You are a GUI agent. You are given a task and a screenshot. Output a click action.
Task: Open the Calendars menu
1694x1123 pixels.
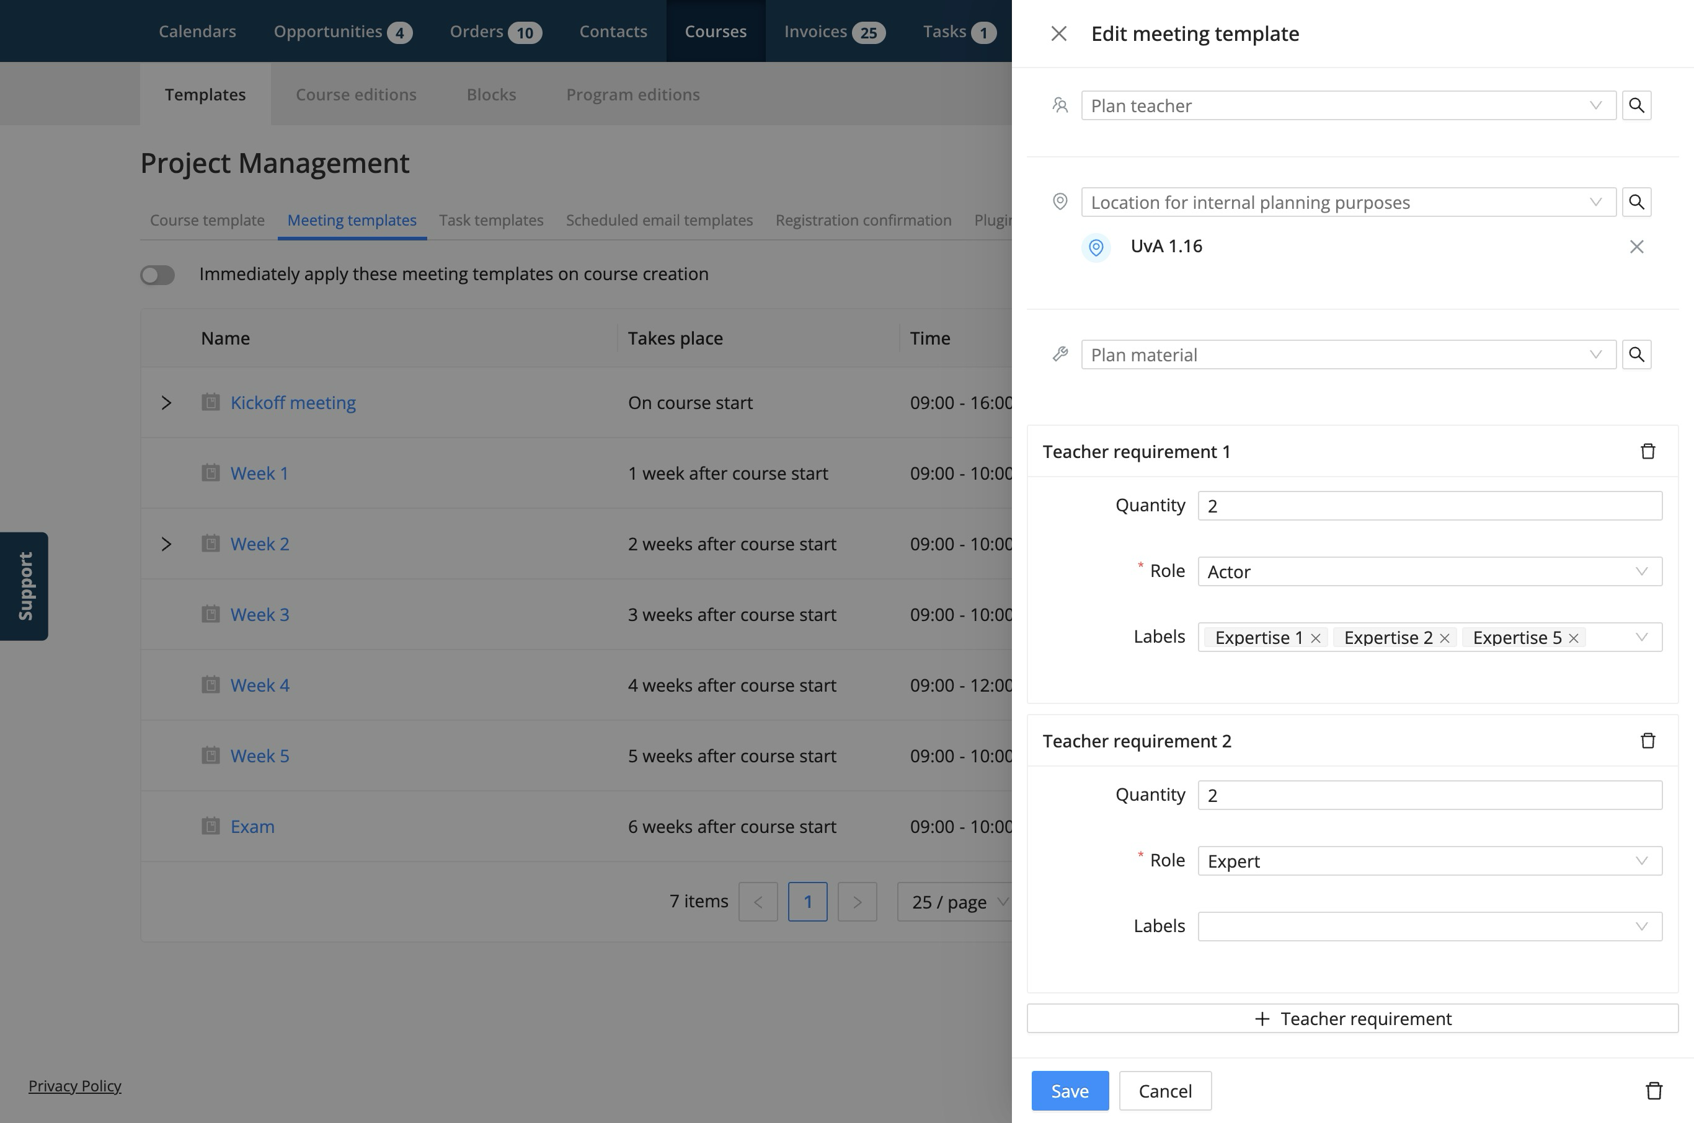coord(197,32)
